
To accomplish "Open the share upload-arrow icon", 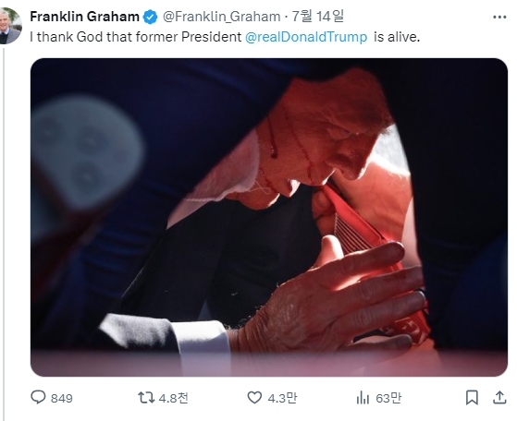I will coord(499,397).
